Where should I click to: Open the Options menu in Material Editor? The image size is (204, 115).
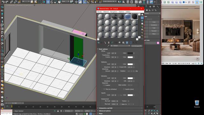(x=121, y=12)
